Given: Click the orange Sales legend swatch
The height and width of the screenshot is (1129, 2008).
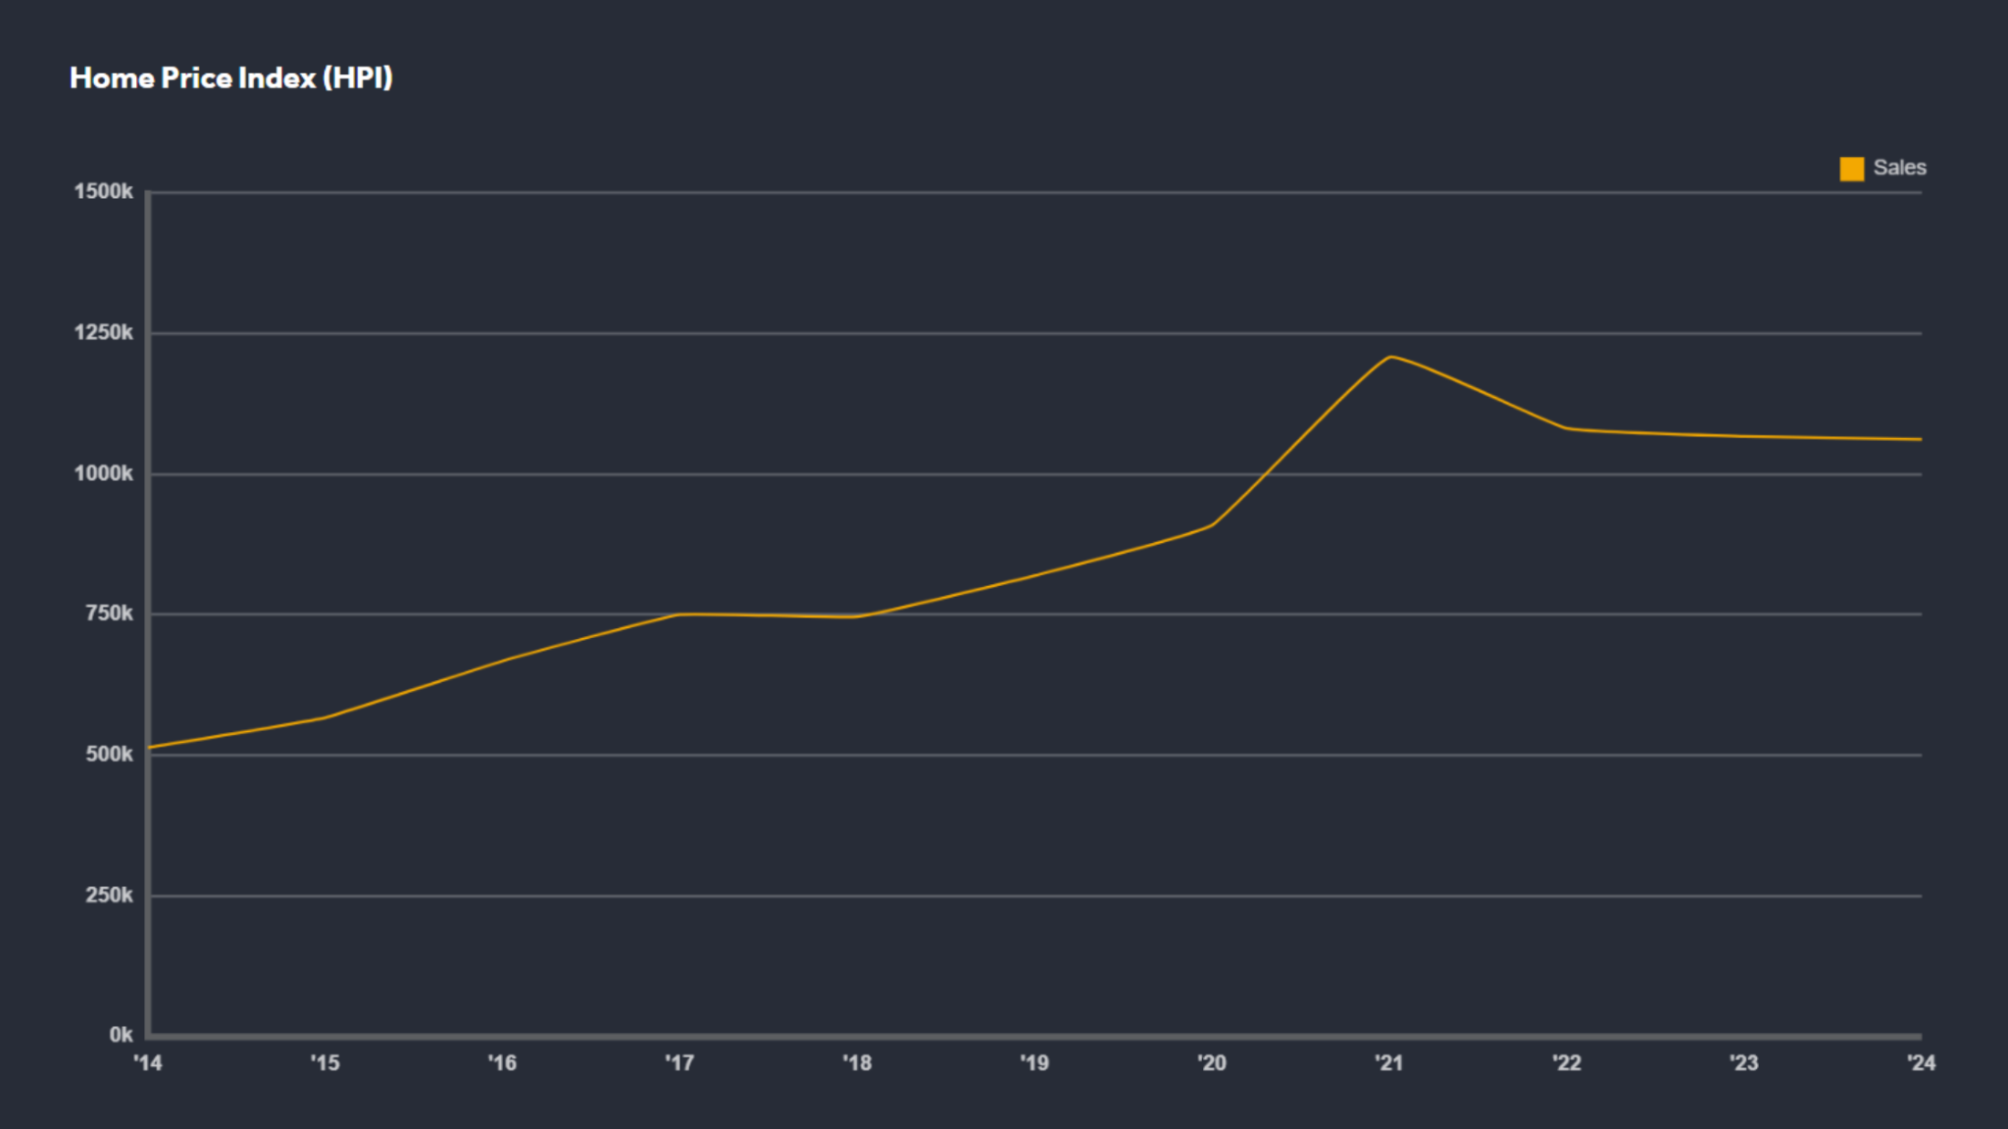Looking at the screenshot, I should (1851, 169).
